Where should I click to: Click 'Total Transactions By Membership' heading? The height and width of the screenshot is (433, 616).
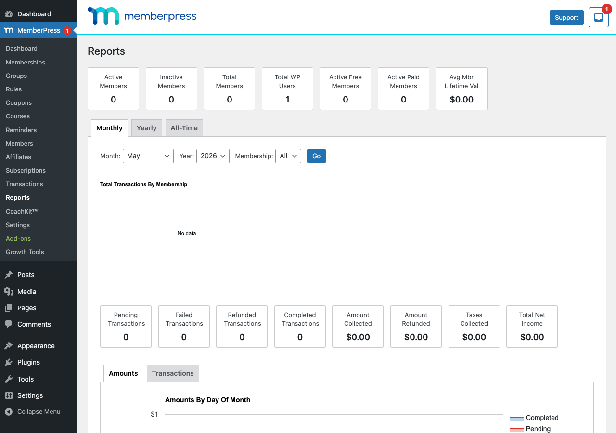pyautogui.click(x=143, y=184)
